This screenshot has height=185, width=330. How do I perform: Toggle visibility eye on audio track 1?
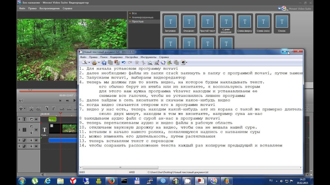pyautogui.click(x=36, y=146)
